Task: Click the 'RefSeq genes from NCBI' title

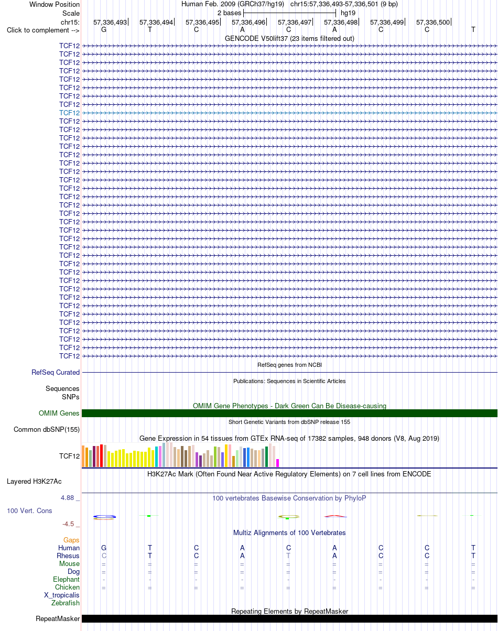Action: click(289, 365)
